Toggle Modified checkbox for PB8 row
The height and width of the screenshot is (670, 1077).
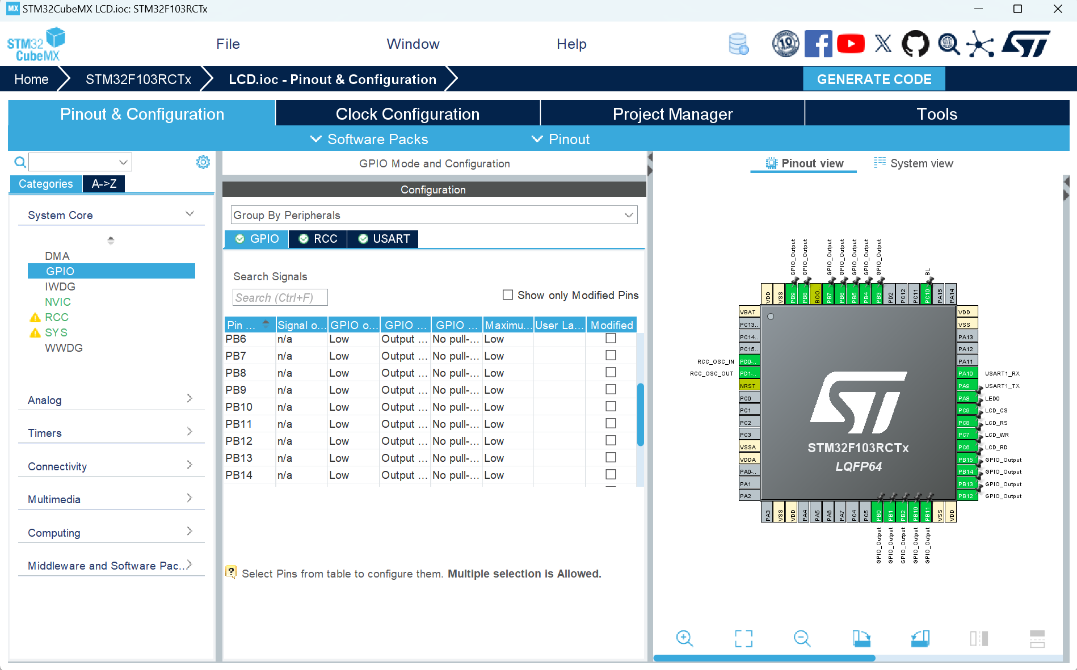(611, 372)
